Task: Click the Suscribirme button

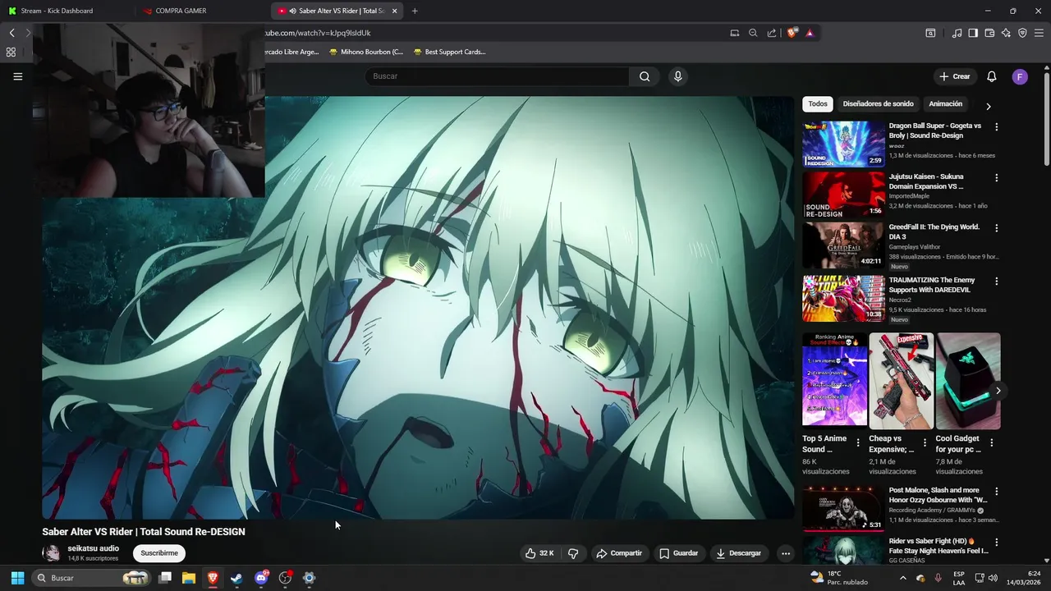Action: [159, 553]
